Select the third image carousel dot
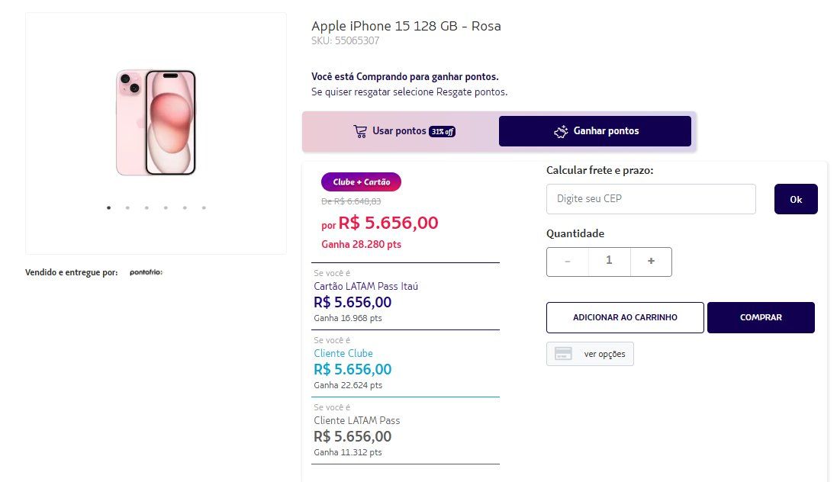The image size is (837, 482). pyautogui.click(x=146, y=207)
